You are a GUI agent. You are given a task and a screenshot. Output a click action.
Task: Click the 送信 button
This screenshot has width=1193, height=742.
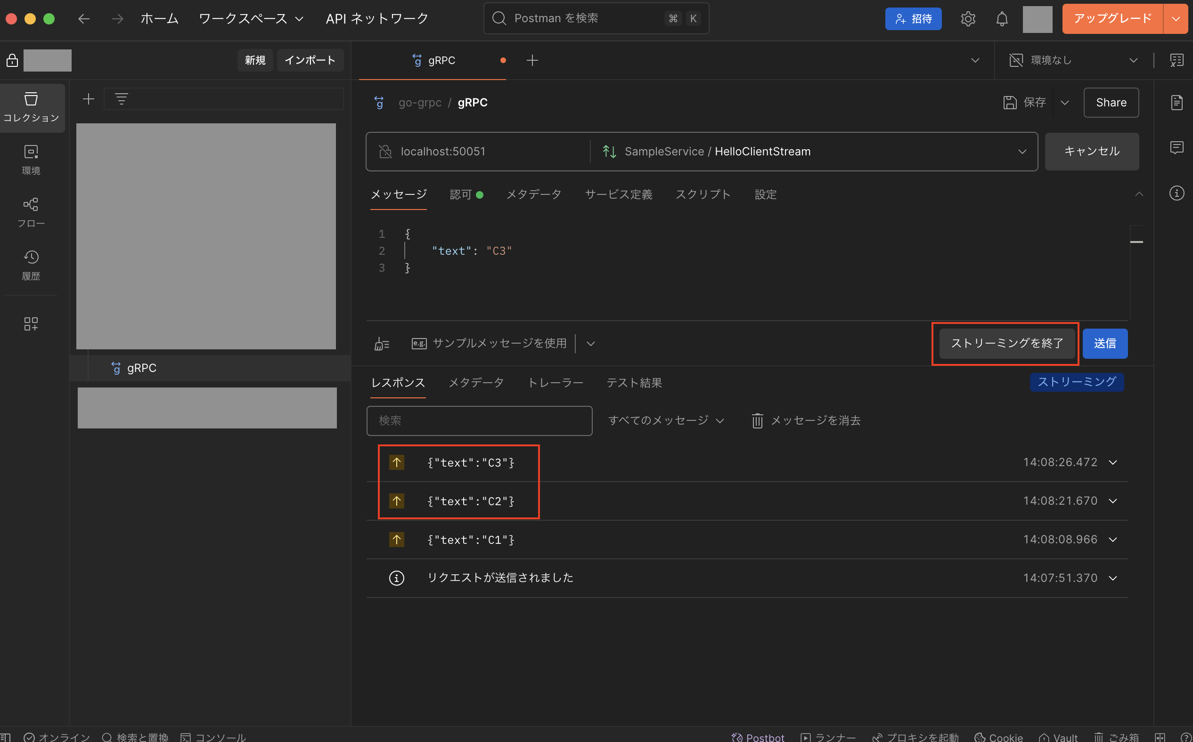pyautogui.click(x=1104, y=344)
